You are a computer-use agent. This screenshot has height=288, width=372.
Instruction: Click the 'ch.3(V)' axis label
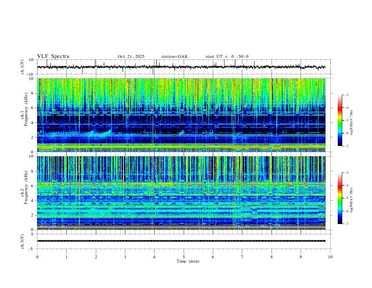pyautogui.click(x=23, y=241)
